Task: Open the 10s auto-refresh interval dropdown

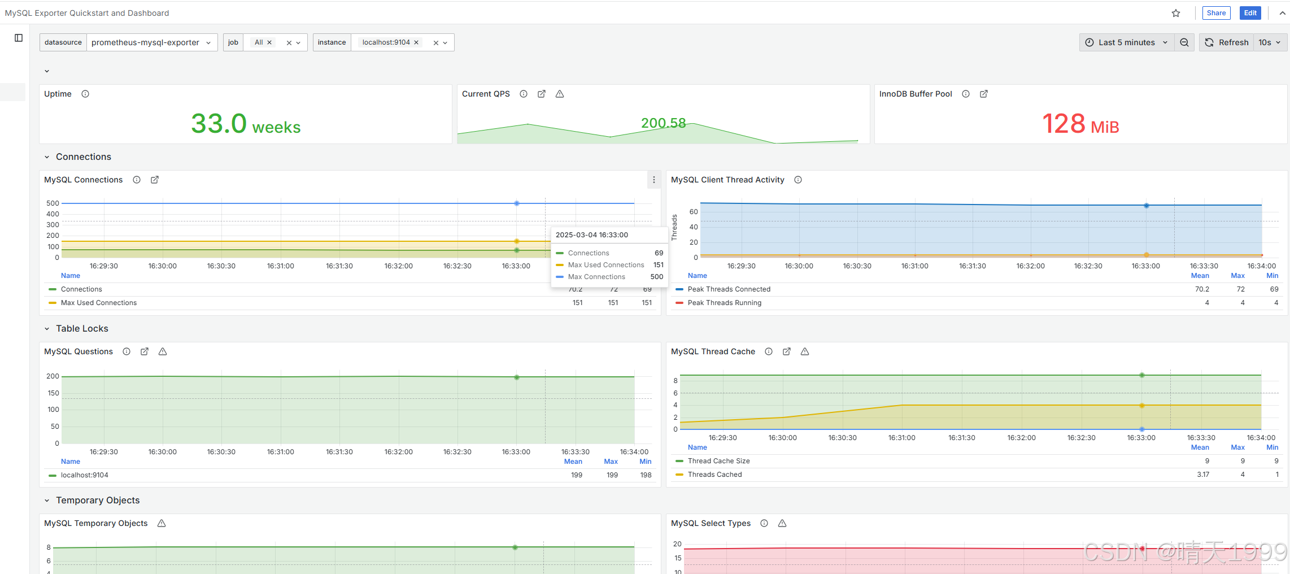Action: (1270, 42)
